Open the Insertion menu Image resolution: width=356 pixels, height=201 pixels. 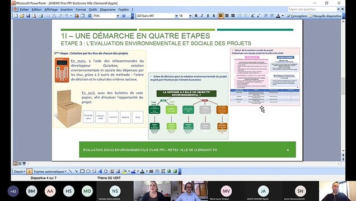click(67, 9)
